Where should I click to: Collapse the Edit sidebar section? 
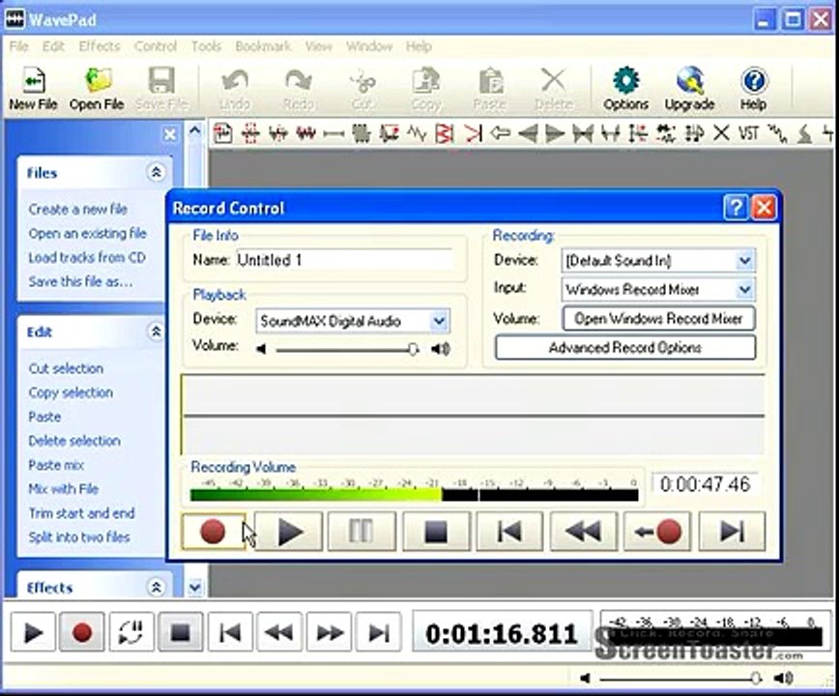point(156,332)
